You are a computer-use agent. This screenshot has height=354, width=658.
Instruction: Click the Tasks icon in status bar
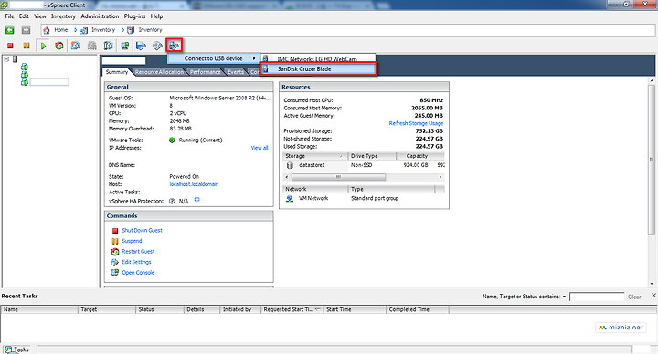click(8, 349)
